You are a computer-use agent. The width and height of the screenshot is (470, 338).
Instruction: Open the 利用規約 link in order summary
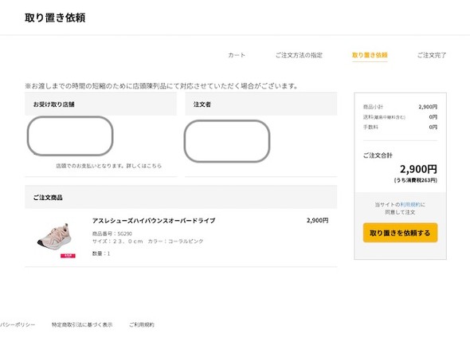tap(410, 205)
